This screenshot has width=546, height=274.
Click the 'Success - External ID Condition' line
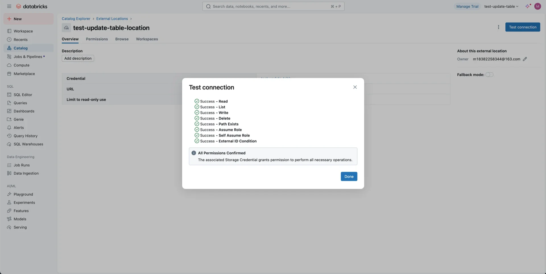pos(226,141)
